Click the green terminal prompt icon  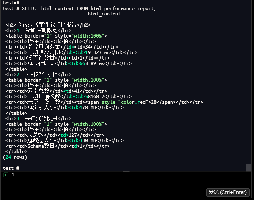5,175
